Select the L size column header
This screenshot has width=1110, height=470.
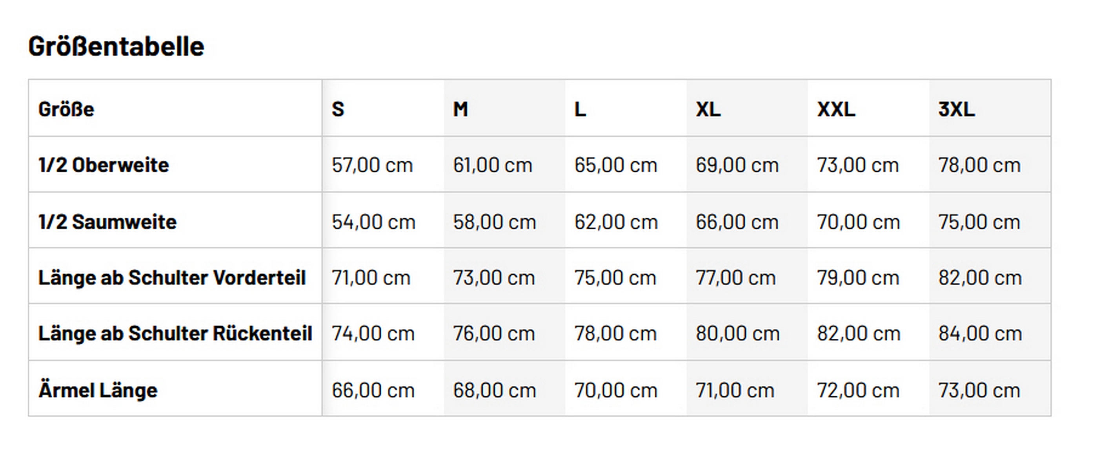[580, 109]
